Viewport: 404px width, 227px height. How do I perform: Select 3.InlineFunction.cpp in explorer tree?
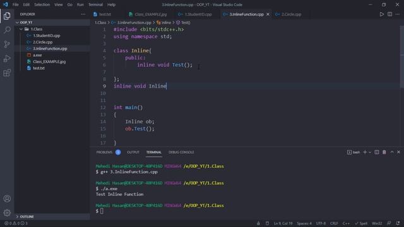tap(50, 49)
